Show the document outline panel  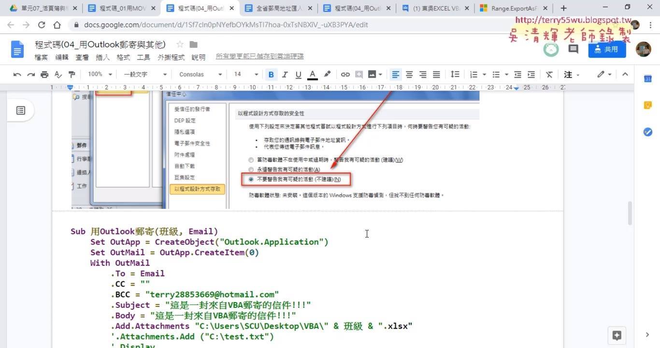[x=21, y=111]
